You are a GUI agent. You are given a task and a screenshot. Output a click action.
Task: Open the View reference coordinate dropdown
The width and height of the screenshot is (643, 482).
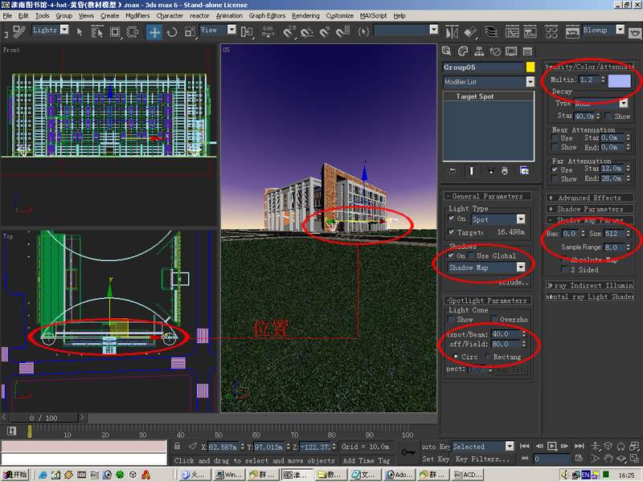tap(231, 30)
